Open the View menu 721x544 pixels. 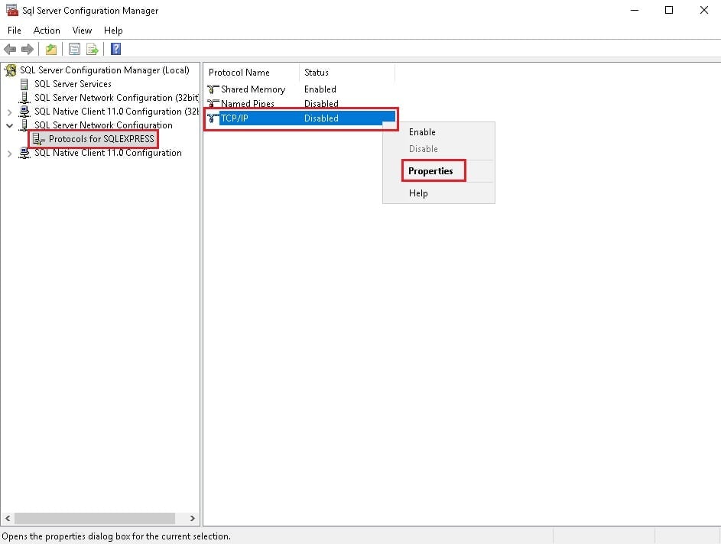point(82,31)
